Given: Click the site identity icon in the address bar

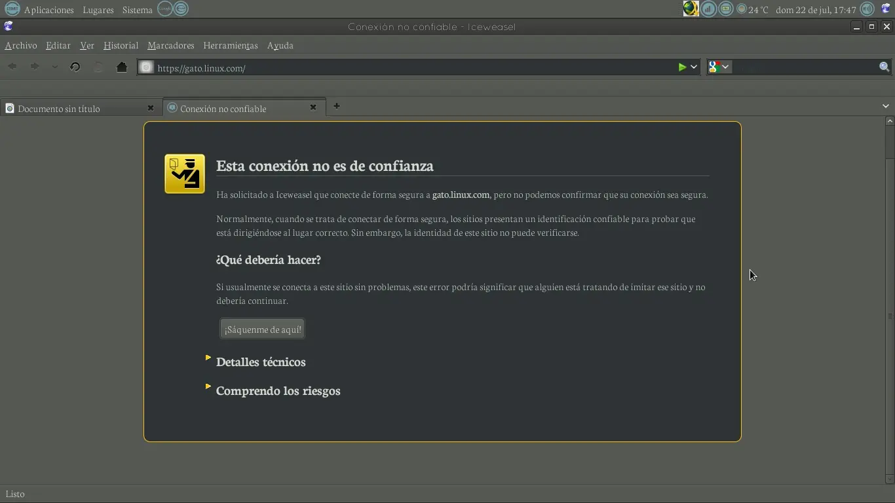Looking at the screenshot, I should point(146,67).
